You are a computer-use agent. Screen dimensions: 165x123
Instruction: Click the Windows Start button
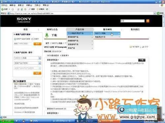tap(7, 121)
